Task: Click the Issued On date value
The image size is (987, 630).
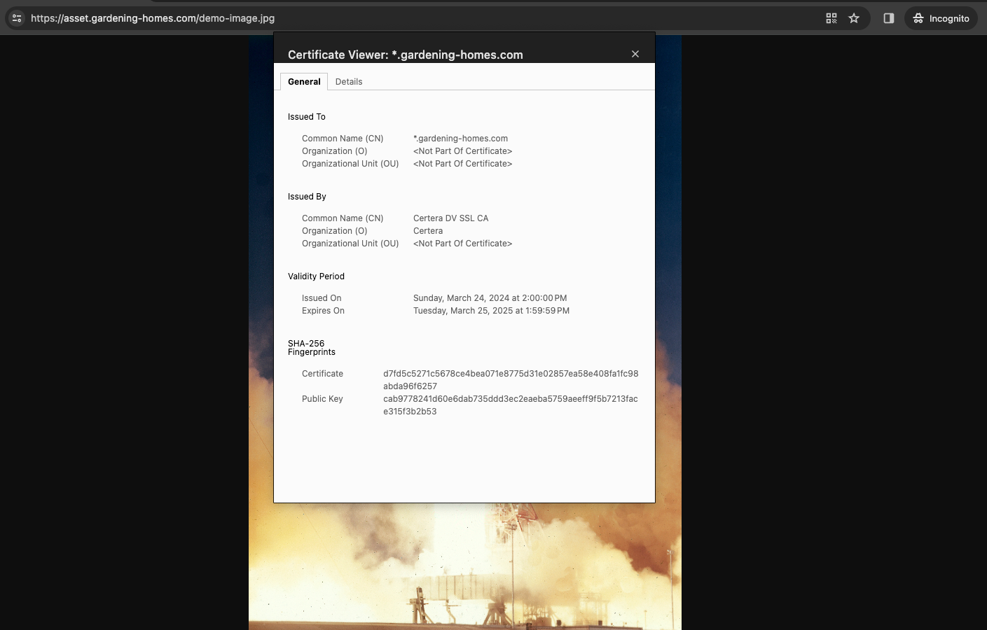Action: pos(490,298)
